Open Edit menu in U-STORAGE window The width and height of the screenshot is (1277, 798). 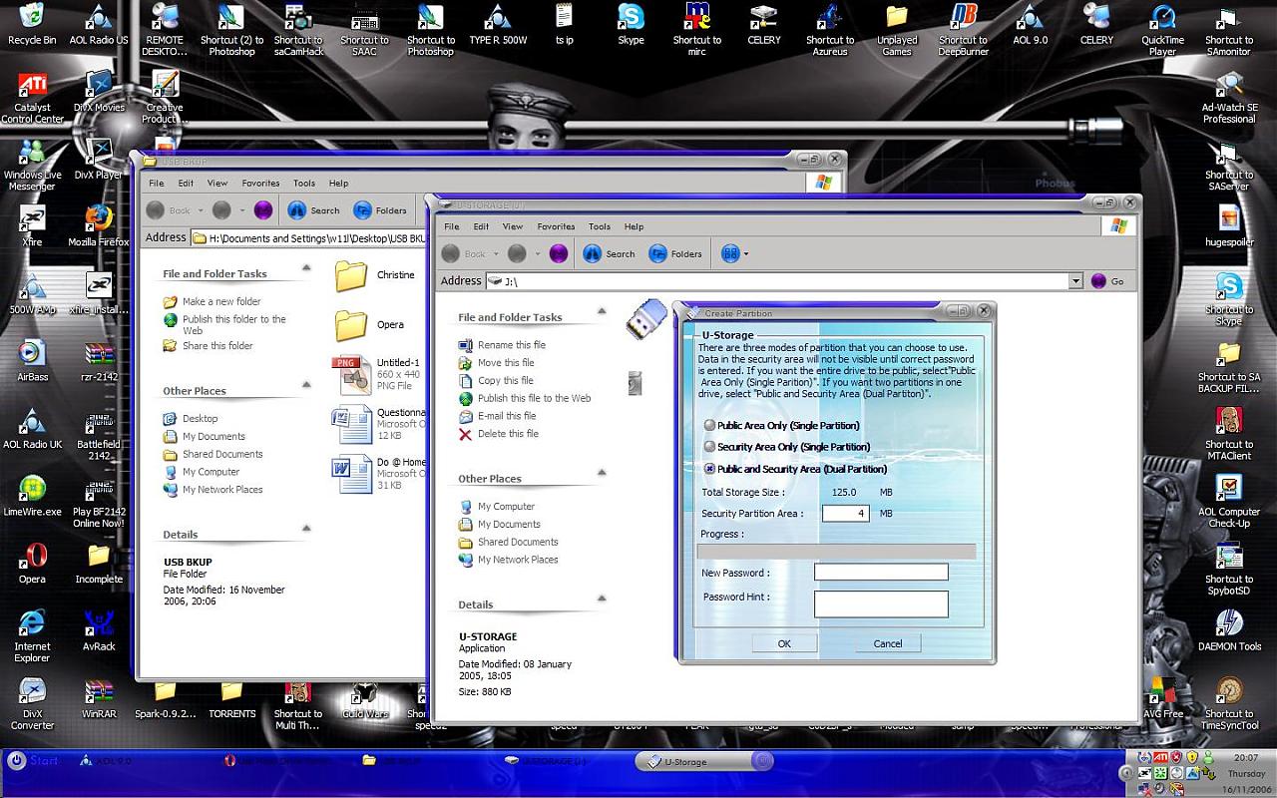pos(481,226)
